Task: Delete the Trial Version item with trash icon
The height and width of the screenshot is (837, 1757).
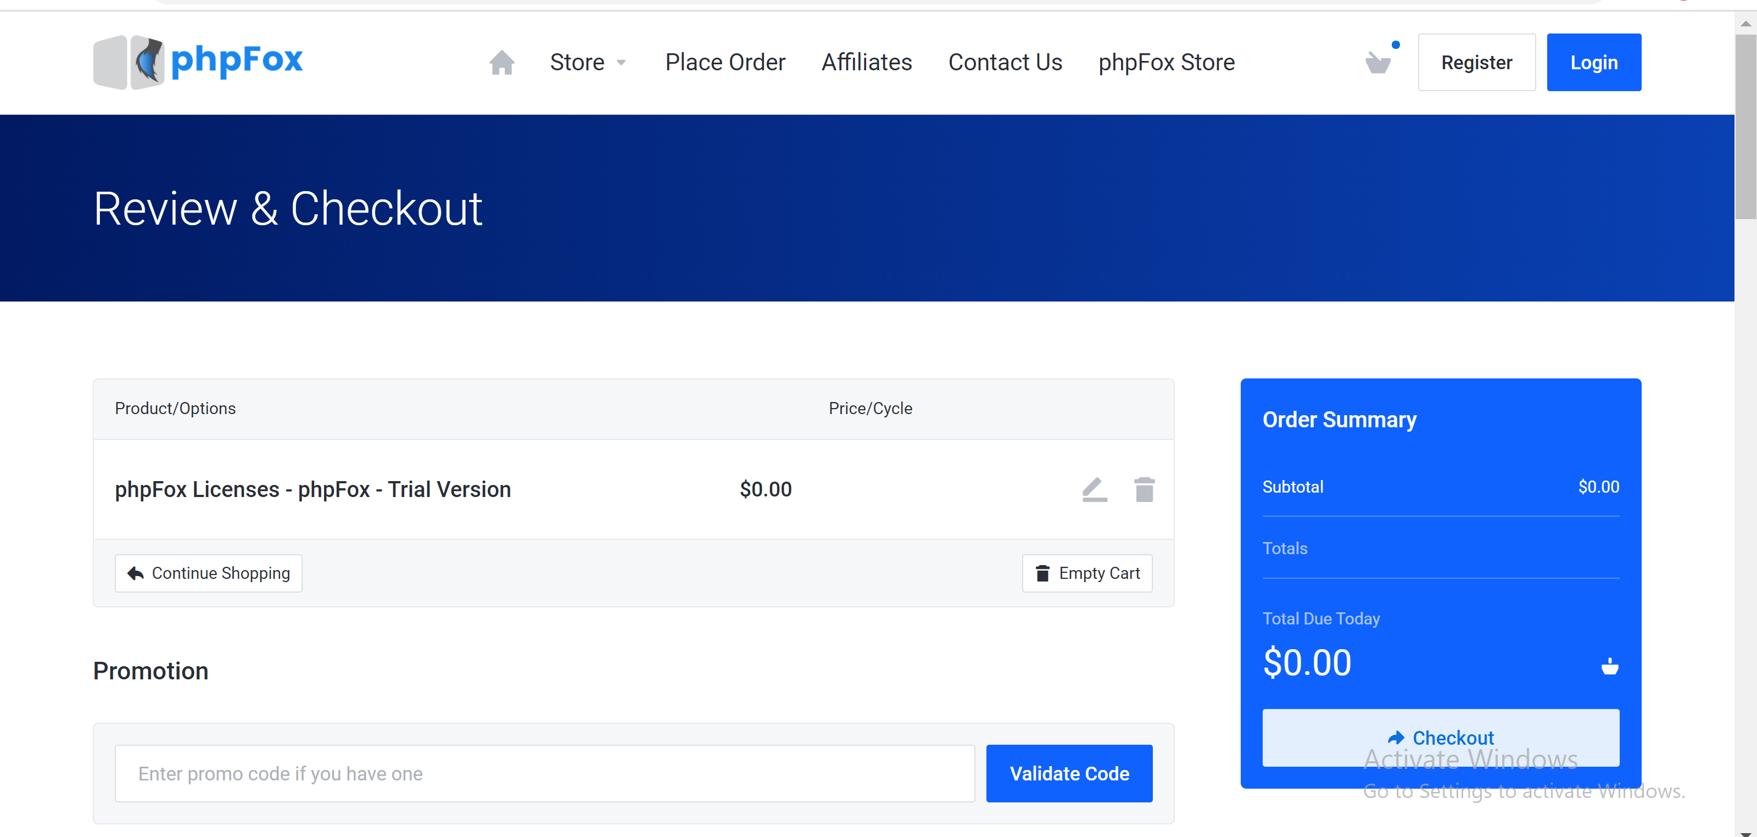Action: pyautogui.click(x=1145, y=489)
